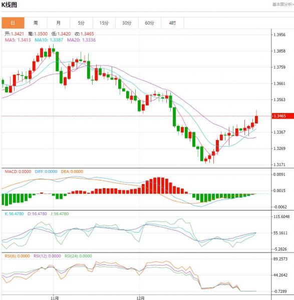Viewport: 294px width, 300px height.
Task: Select the 日 daily chart tab
Action: [x=13, y=23]
